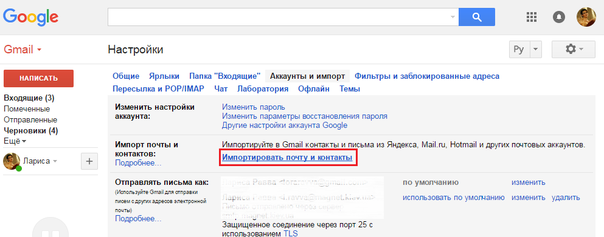604x237 pixels.
Task: Click the hangouts quote icon at bottom left
Action: (50, 227)
